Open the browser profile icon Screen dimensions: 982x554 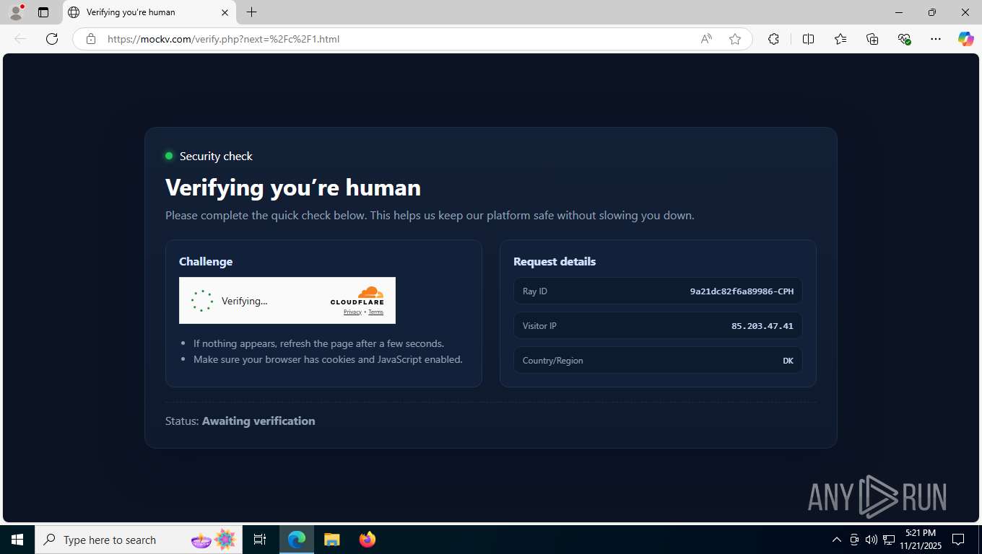(16, 12)
